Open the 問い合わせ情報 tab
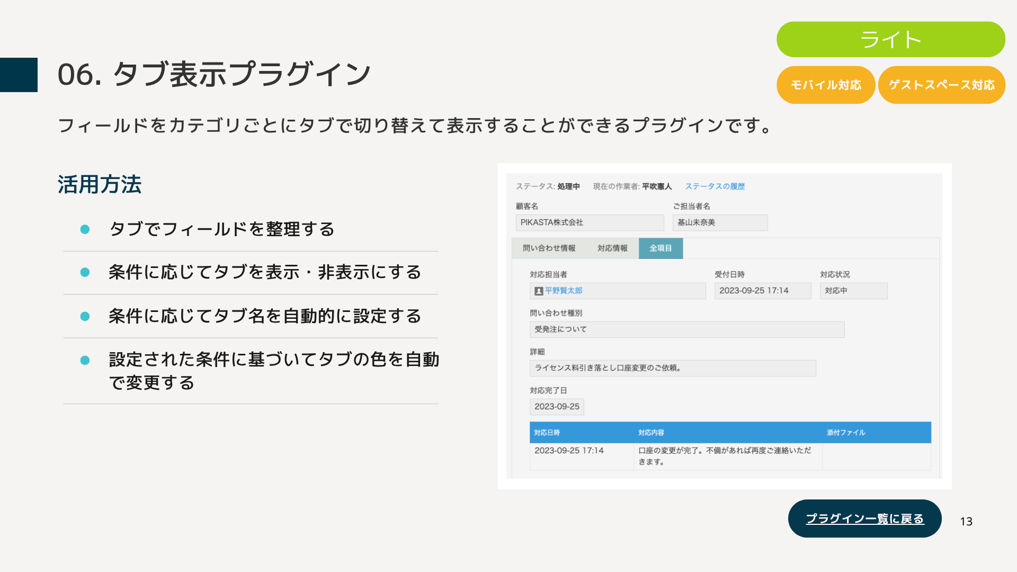The height and width of the screenshot is (572, 1017). [549, 248]
